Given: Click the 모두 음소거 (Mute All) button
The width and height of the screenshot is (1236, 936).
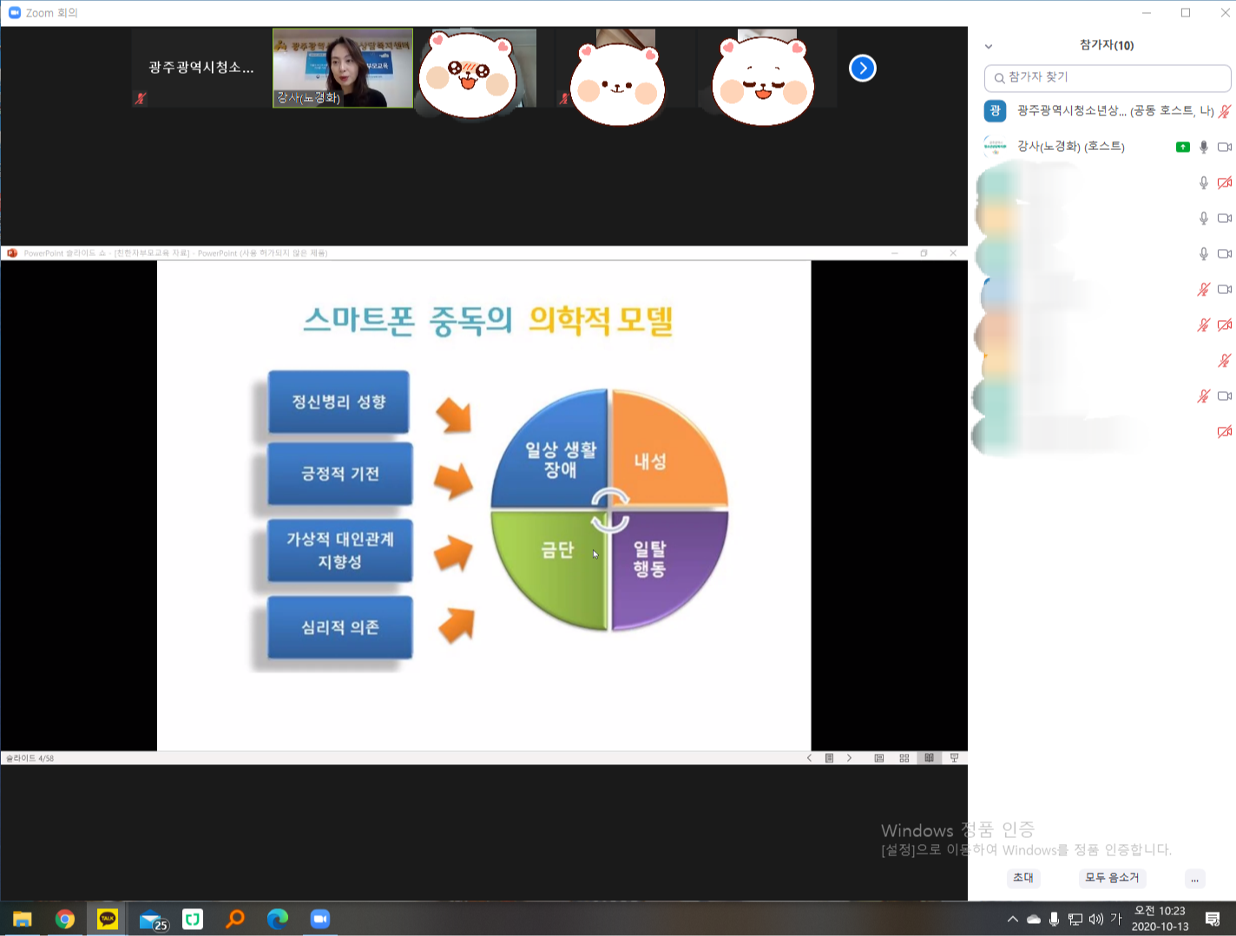Looking at the screenshot, I should (x=1111, y=878).
